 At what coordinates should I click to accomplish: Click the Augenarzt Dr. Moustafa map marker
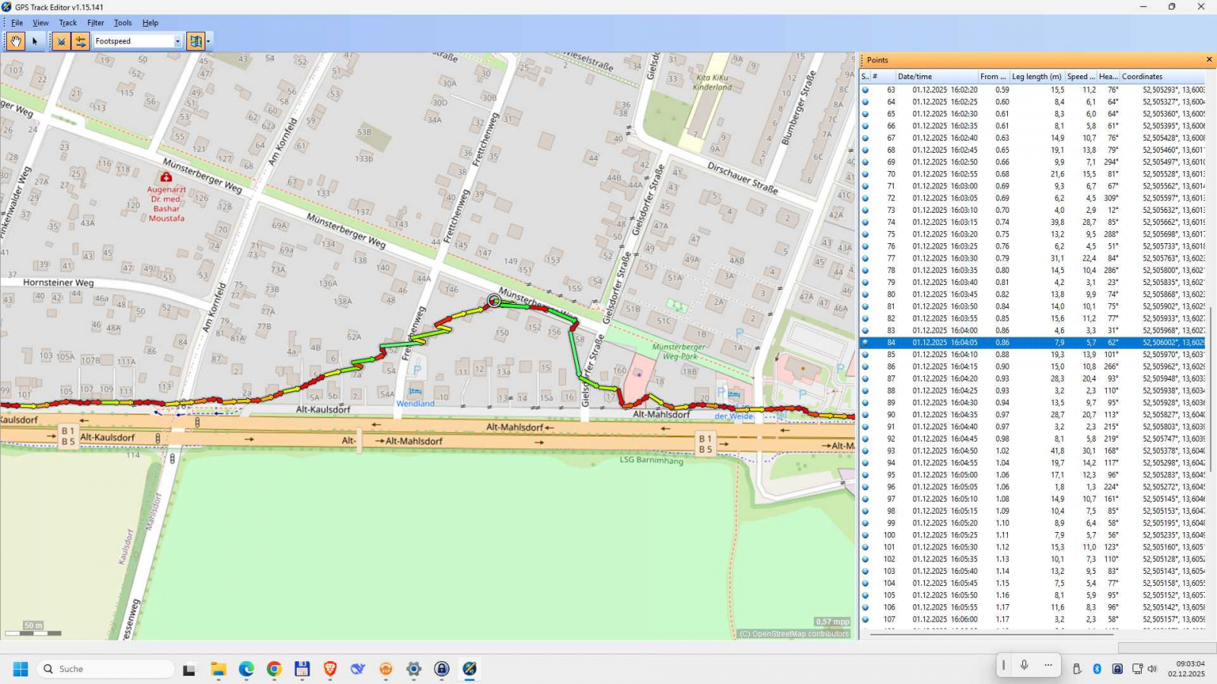(x=166, y=177)
